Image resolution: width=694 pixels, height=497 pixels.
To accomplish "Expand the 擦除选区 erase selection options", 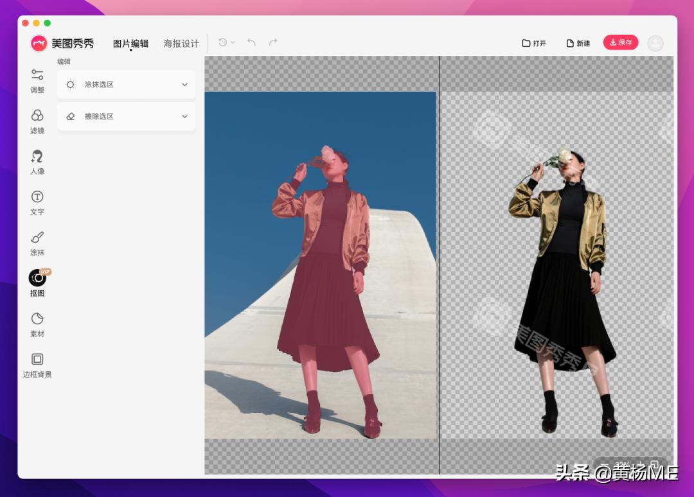I will (x=126, y=116).
